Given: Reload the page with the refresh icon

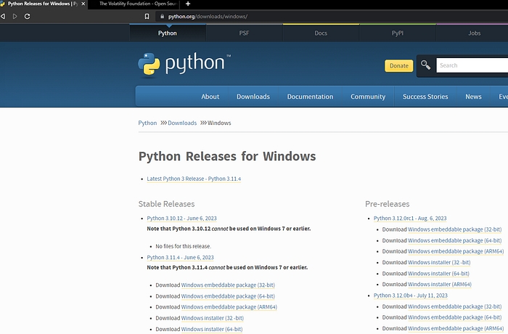Looking at the screenshot, I should coord(27,16).
